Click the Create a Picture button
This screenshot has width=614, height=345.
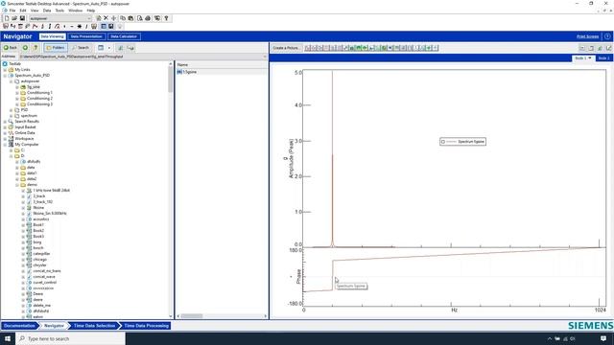click(x=286, y=48)
